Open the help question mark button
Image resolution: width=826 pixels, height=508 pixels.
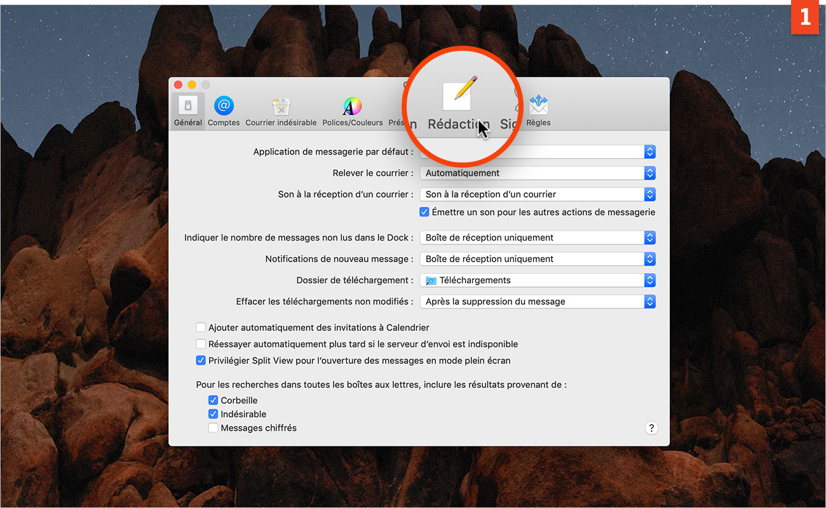(x=651, y=428)
